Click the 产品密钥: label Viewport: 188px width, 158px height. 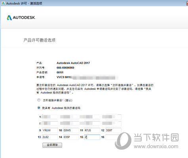point(42,72)
